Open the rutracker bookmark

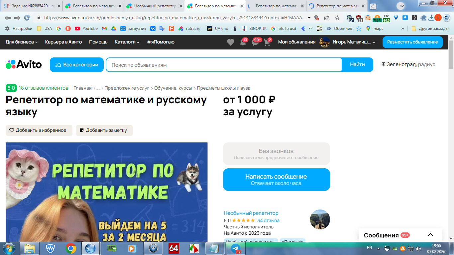(x=190, y=29)
